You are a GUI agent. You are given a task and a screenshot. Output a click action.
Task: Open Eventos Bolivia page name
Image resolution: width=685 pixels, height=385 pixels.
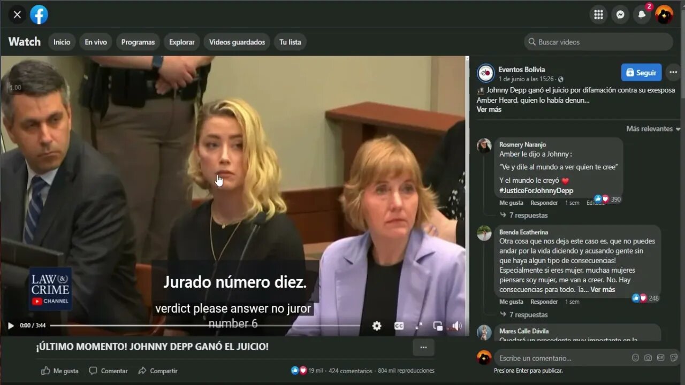pos(522,70)
